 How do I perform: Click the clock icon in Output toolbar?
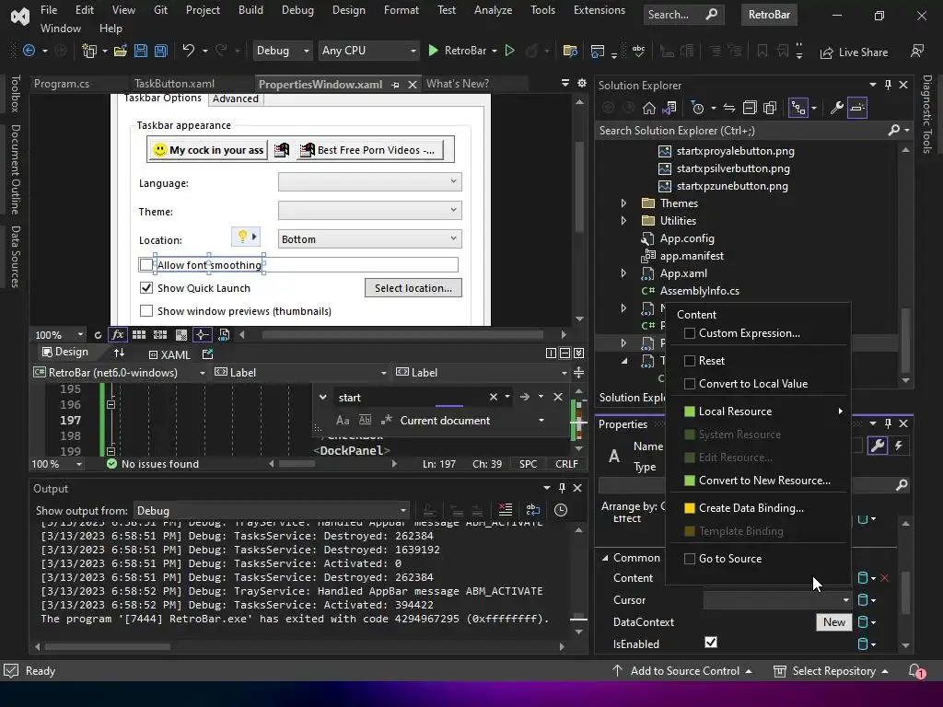(561, 510)
